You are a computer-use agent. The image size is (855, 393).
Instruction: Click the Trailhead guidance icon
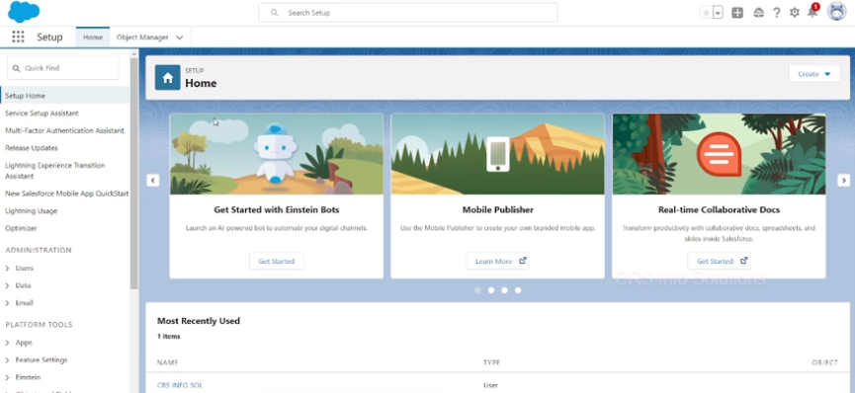click(758, 13)
